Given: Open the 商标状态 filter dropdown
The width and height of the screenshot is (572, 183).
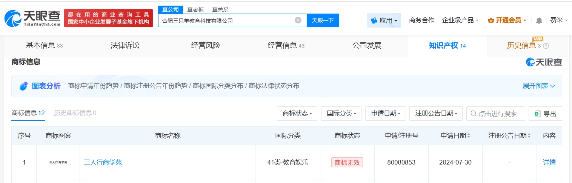Looking at the screenshot, I should tap(297, 114).
